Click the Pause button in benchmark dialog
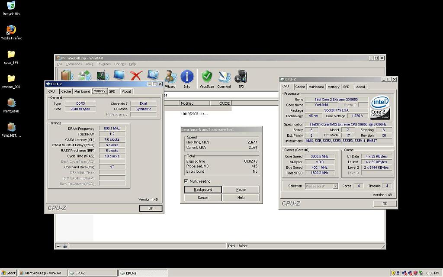443x277 pixels. tap(241, 190)
